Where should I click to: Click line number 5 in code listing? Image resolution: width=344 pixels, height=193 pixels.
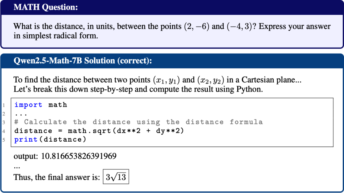pyautogui.click(x=4, y=140)
